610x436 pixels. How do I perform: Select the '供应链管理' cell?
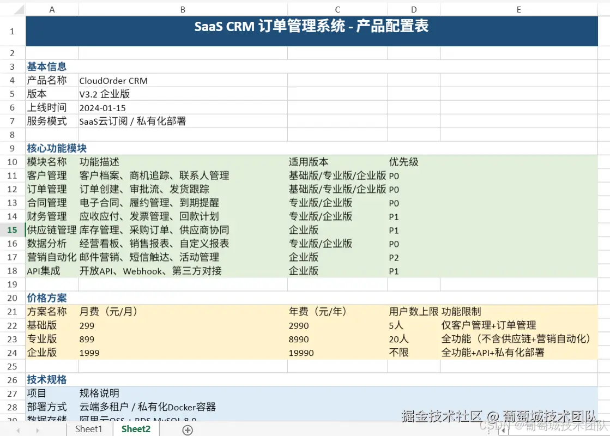52,230
